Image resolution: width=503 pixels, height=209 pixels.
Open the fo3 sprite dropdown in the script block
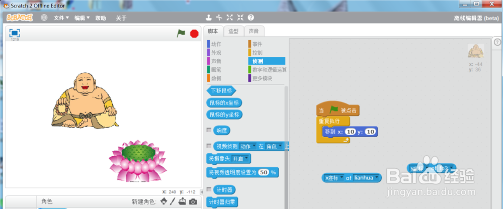click(447, 168)
